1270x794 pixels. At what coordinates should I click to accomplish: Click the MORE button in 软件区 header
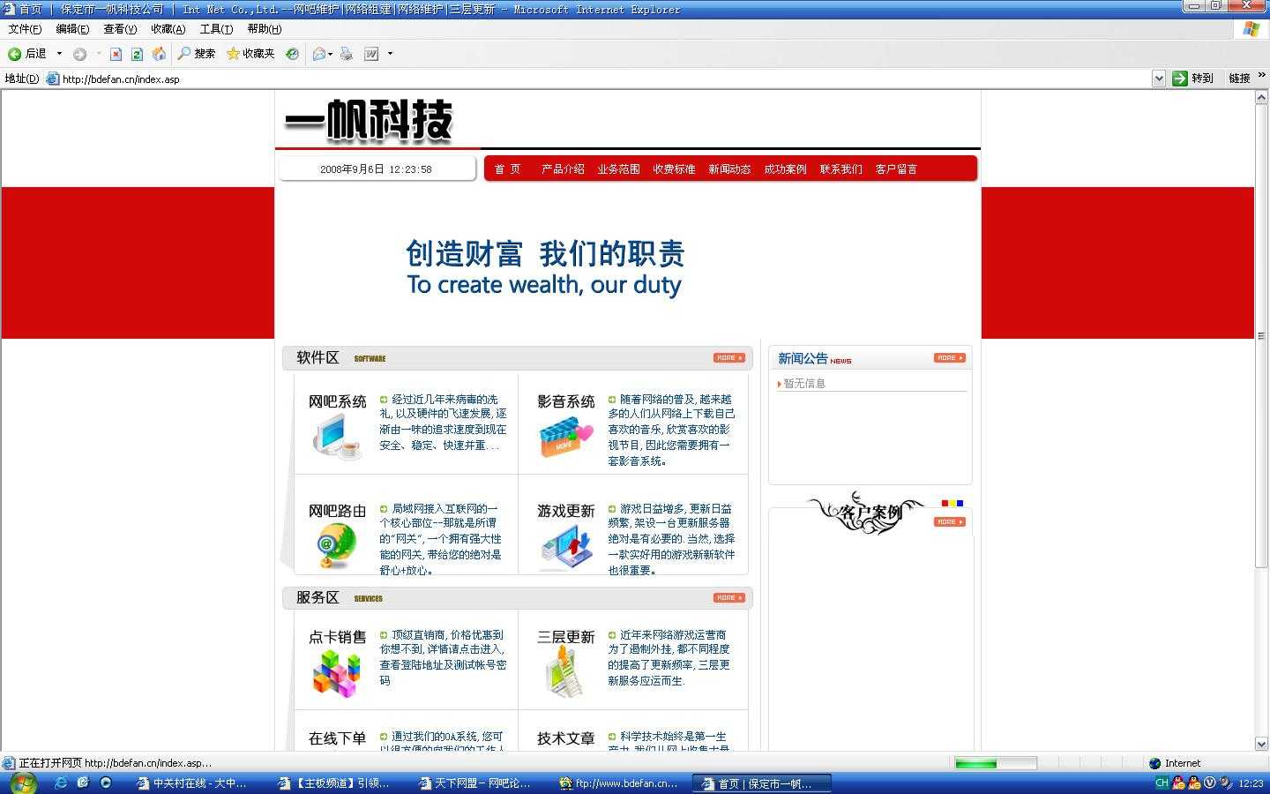729,358
